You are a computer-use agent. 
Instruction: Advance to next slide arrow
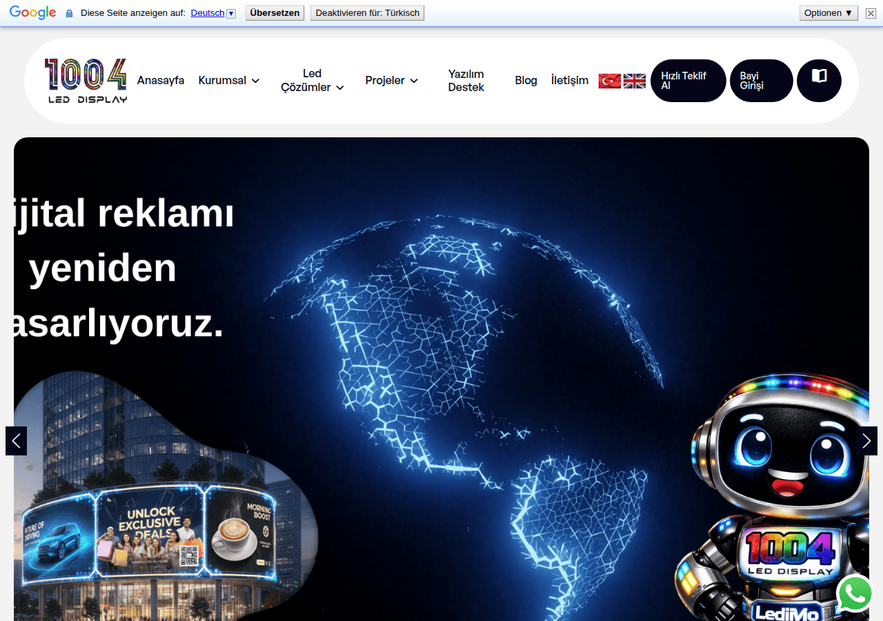866,441
